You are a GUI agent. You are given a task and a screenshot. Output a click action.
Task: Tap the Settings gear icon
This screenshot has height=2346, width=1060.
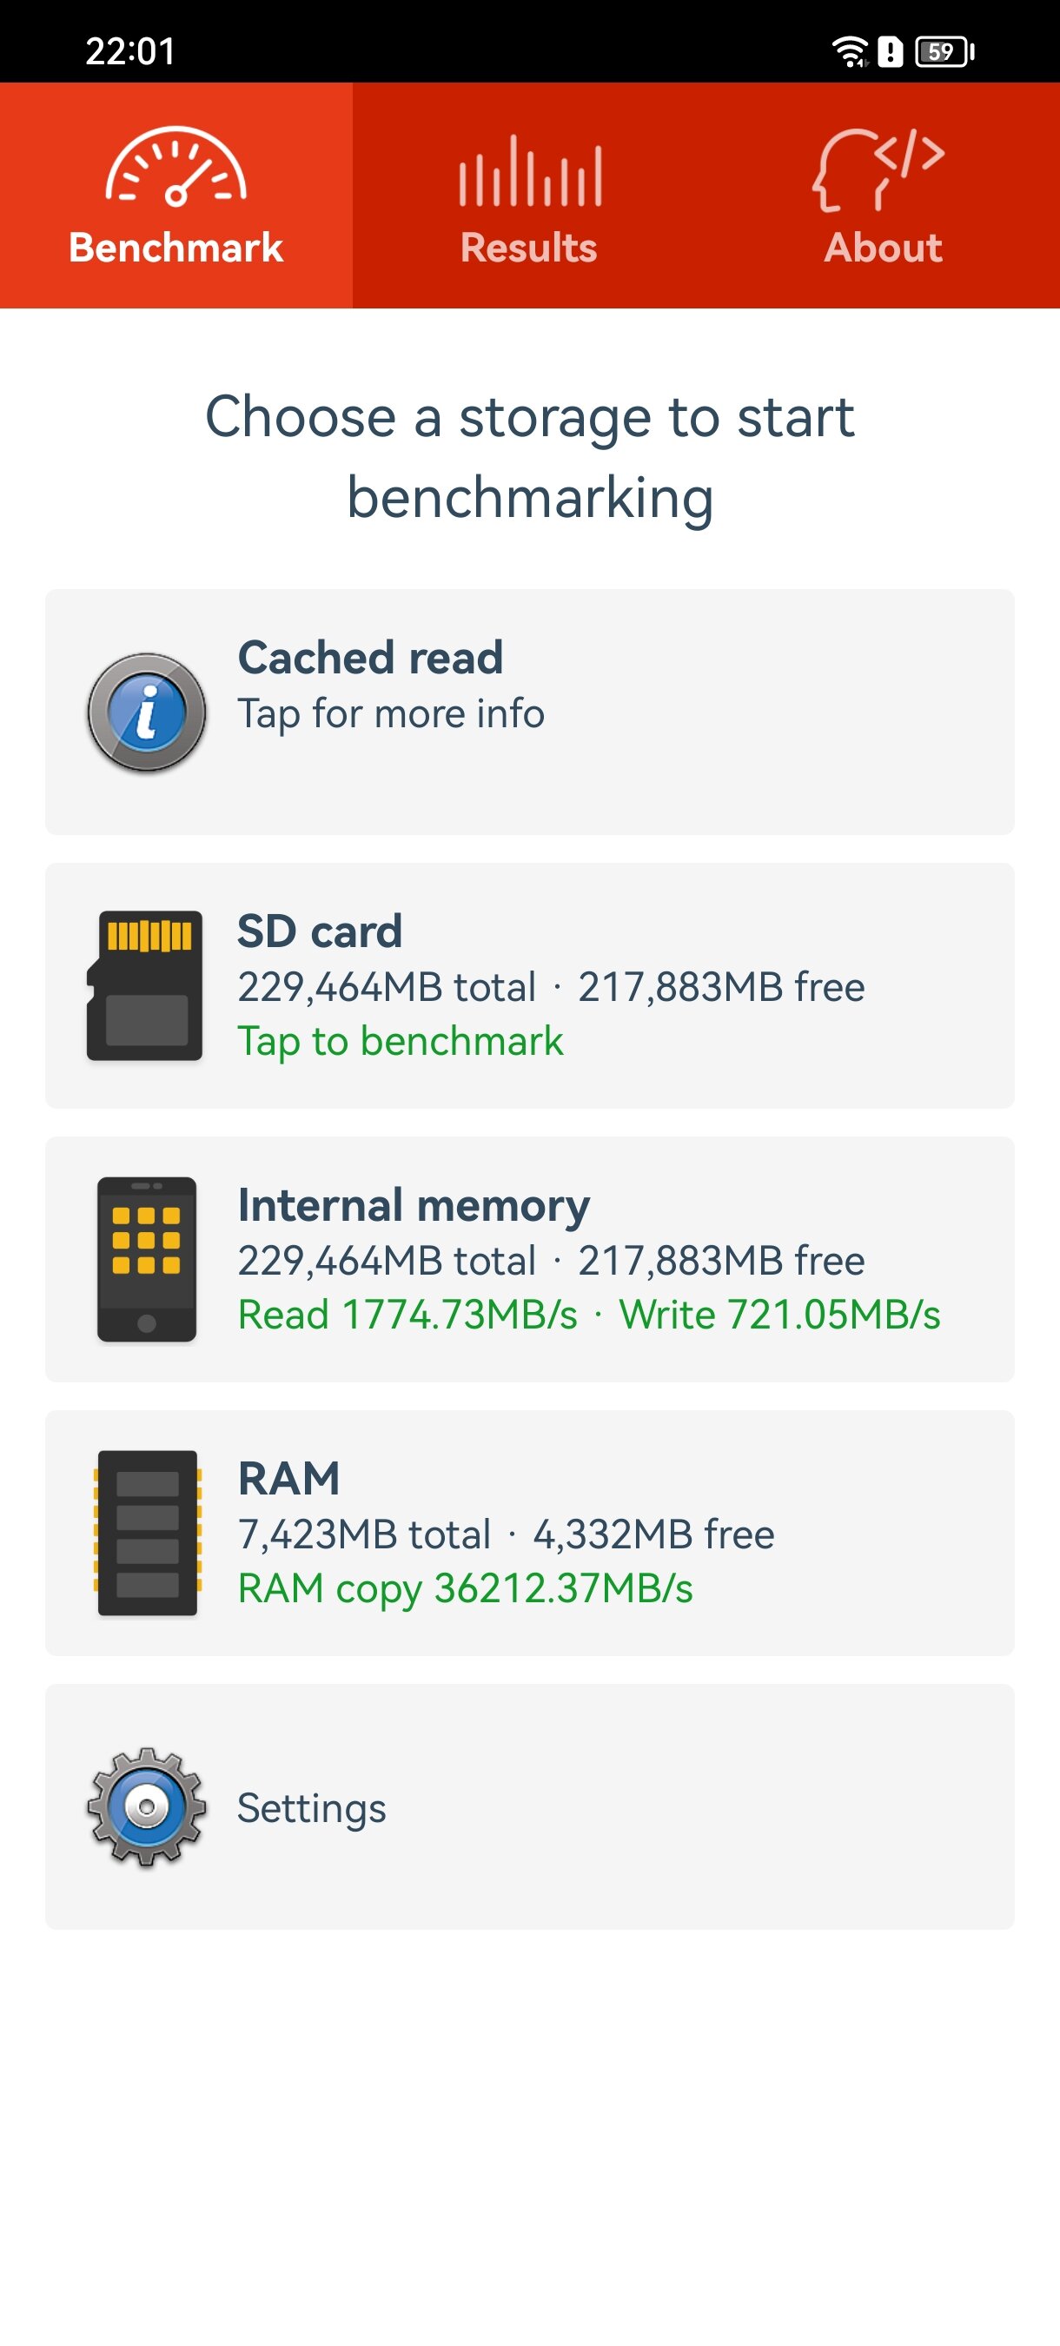pos(147,1808)
